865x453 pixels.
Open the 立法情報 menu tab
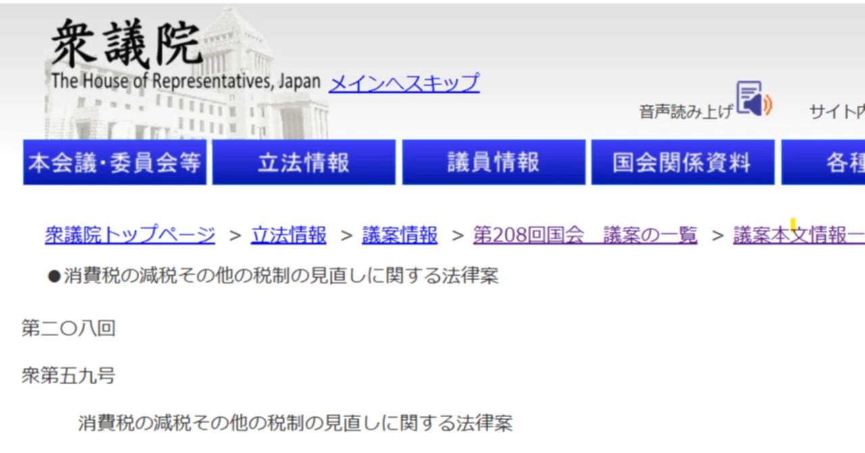304,162
